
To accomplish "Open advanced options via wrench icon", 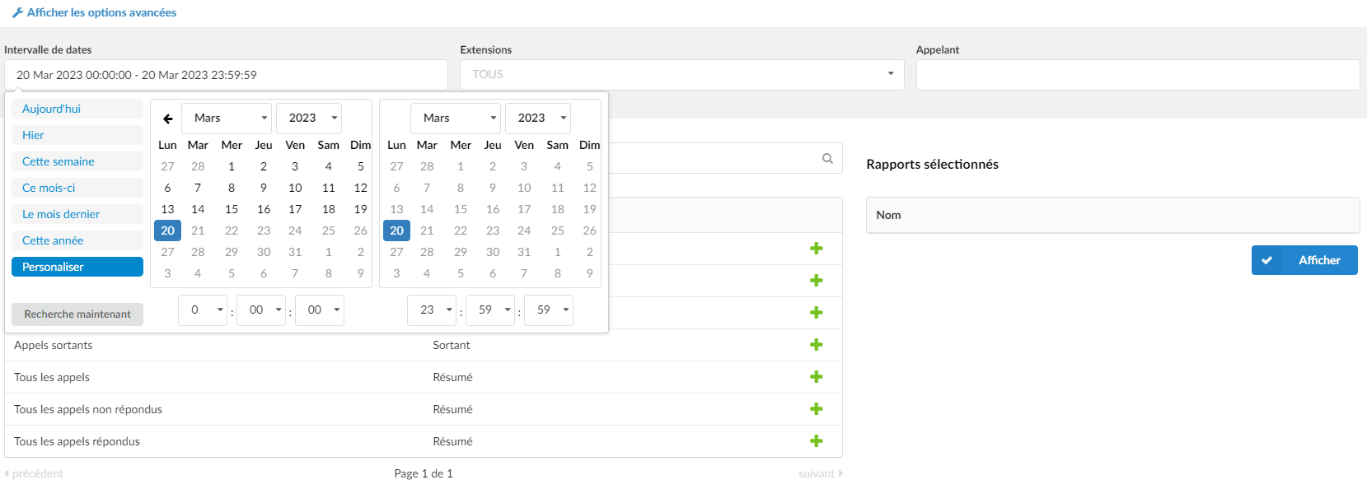I will pyautogui.click(x=17, y=12).
